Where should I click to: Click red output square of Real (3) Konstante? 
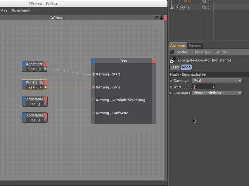[x=45, y=82]
